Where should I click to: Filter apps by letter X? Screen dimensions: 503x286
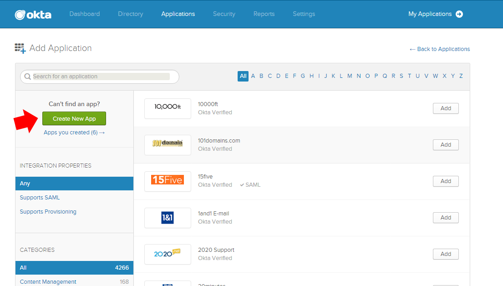[x=444, y=76]
